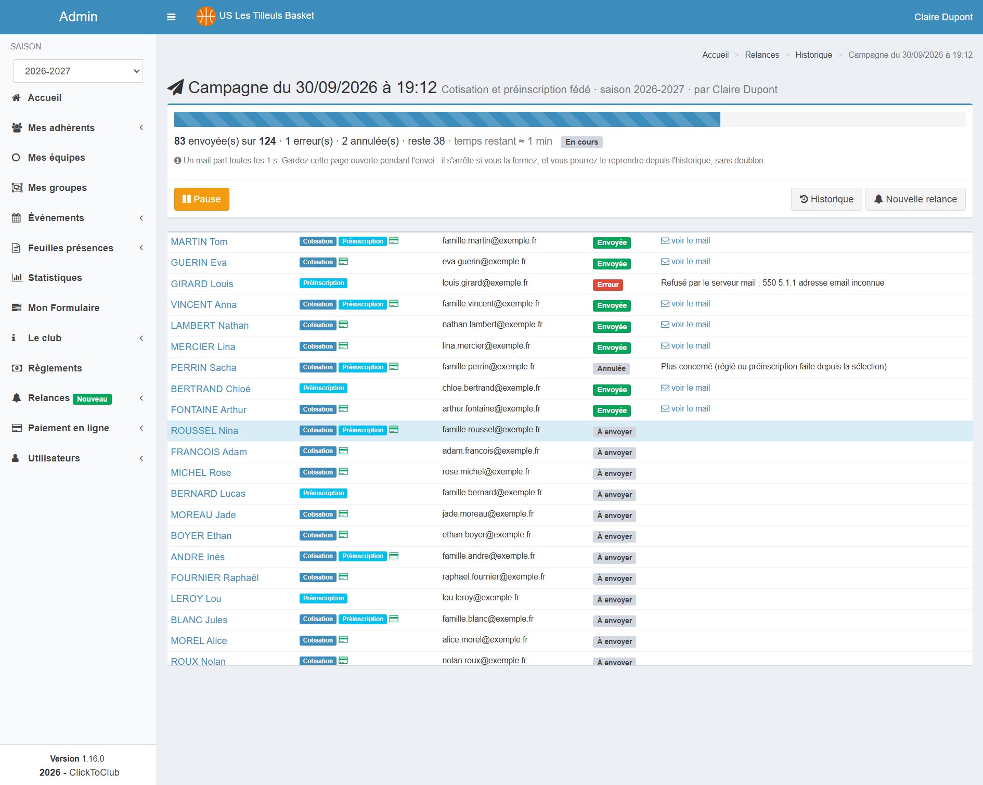
Task: Click the Relances bell icon in sidebar
Action: click(17, 398)
